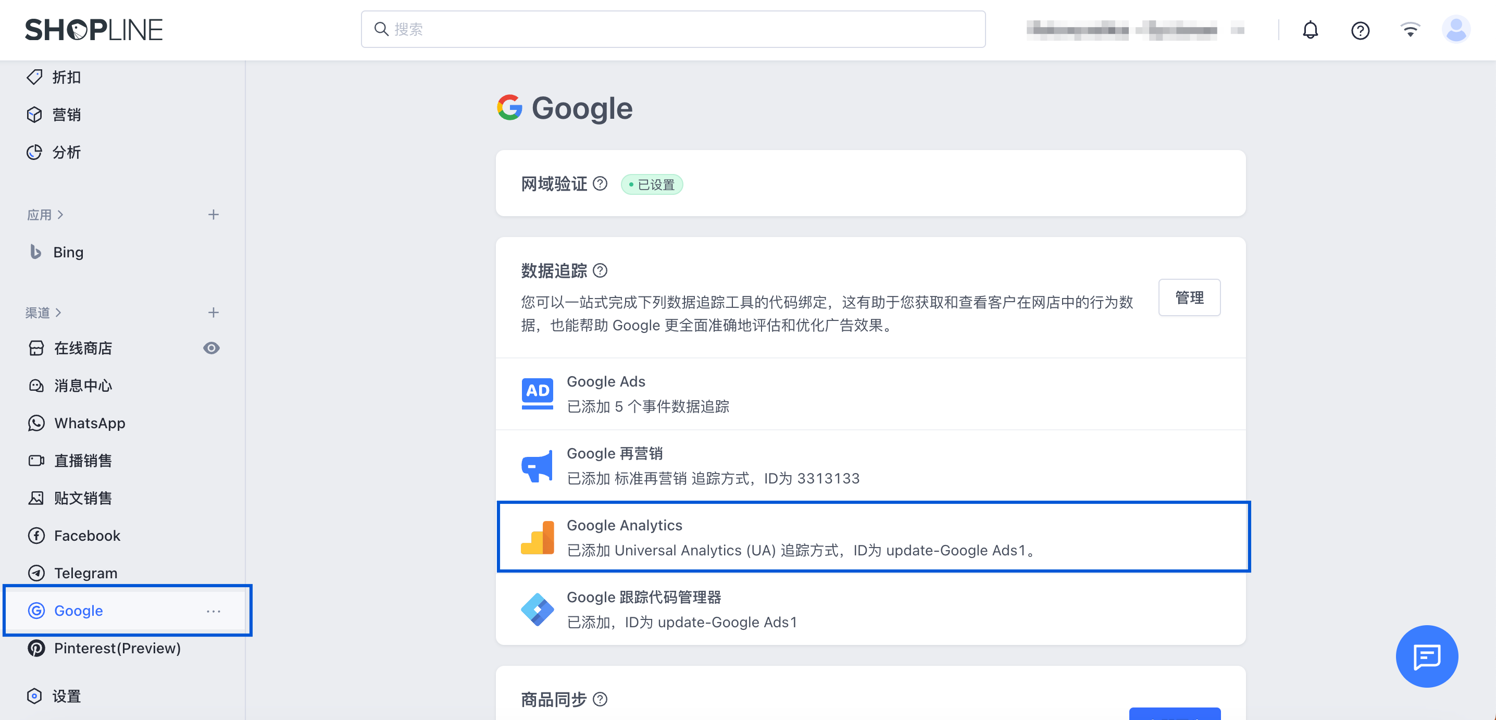Select '已添加 5 个事件数据追踪' text
Image resolution: width=1496 pixels, height=720 pixels.
[648, 406]
